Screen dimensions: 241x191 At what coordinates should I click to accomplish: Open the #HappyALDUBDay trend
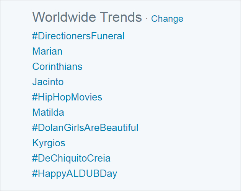(75, 174)
